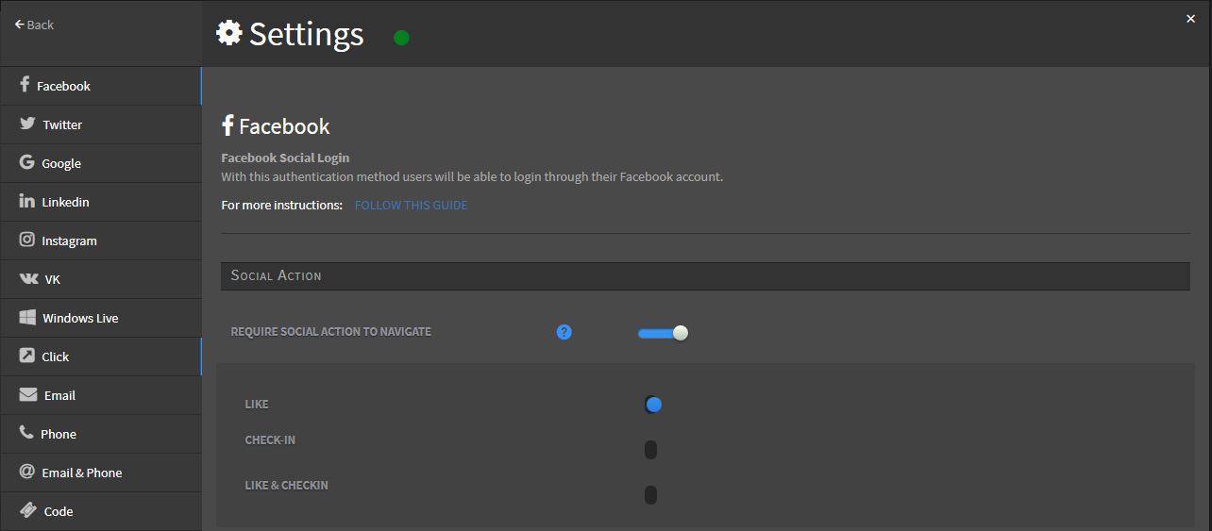The width and height of the screenshot is (1212, 531).
Task: Open the Twitter settings tab
Action: pyautogui.click(x=101, y=124)
